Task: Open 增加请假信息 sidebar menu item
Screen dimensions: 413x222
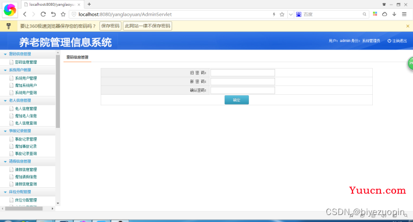Action: pyautogui.click(x=26, y=177)
